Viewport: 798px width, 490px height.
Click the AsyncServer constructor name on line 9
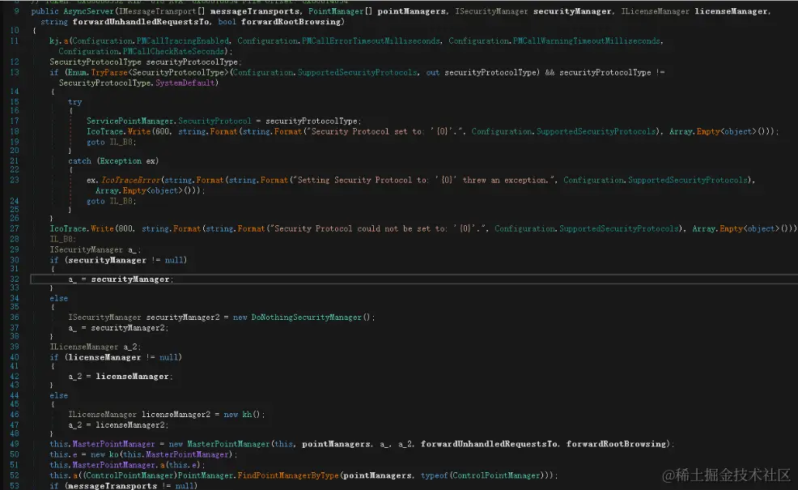pos(87,11)
